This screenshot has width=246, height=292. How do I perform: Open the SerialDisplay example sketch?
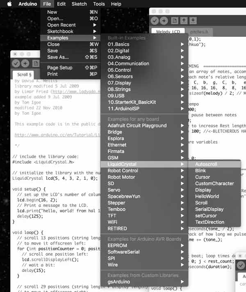click(214, 209)
